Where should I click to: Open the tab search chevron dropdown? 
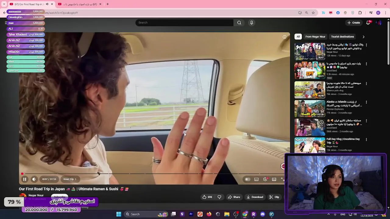pyautogui.click(x=4, y=4)
